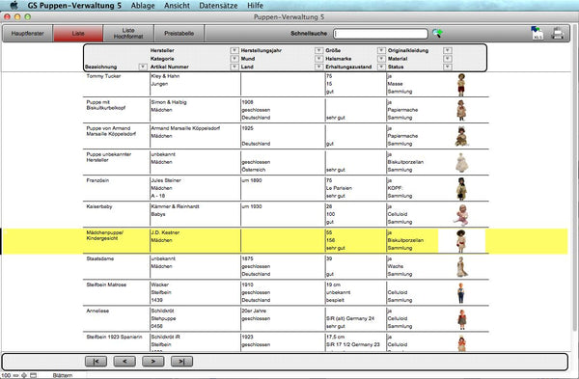This screenshot has height=379, width=579.
Task: Open the Herstellungsjahr sort dropdown
Action: (x=318, y=50)
